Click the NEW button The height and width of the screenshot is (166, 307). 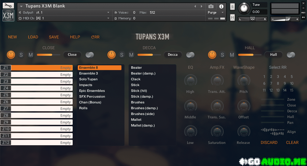pyautogui.click(x=12, y=37)
